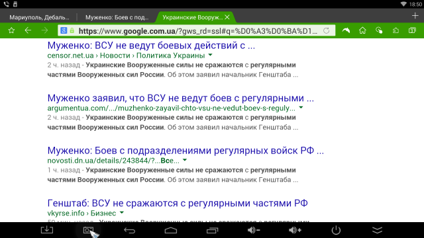Tap the phone icon in status bar

pyautogui.click(x=6, y=4)
